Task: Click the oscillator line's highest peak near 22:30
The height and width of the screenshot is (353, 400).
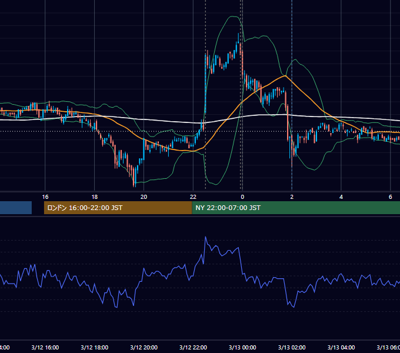Action: (x=206, y=237)
